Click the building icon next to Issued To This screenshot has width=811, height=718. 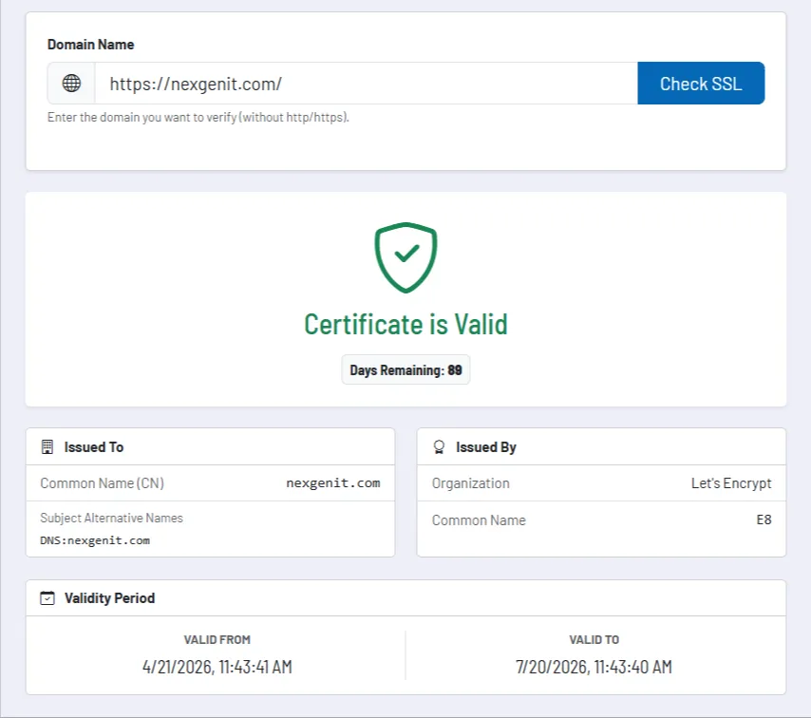click(x=47, y=447)
